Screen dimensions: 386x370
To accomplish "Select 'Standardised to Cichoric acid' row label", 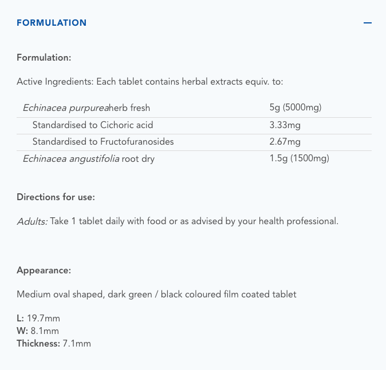I will click(x=93, y=125).
